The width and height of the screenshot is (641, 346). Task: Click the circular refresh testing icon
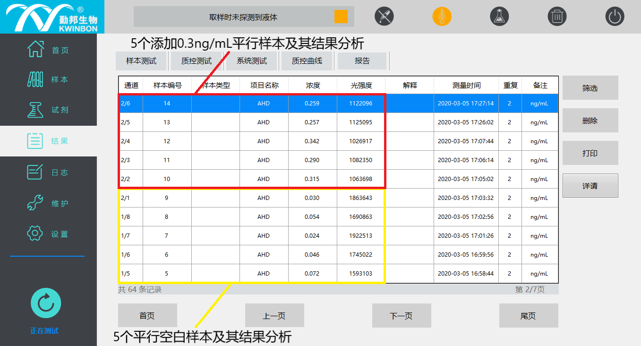coord(46,303)
